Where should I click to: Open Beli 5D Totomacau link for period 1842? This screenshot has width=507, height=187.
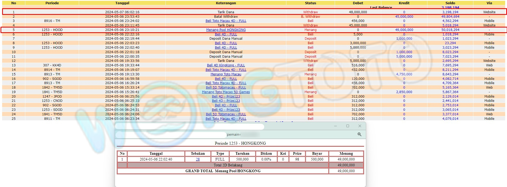pyautogui.click(x=226, y=88)
